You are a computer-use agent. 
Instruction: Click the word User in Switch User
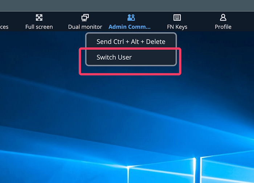(124, 57)
